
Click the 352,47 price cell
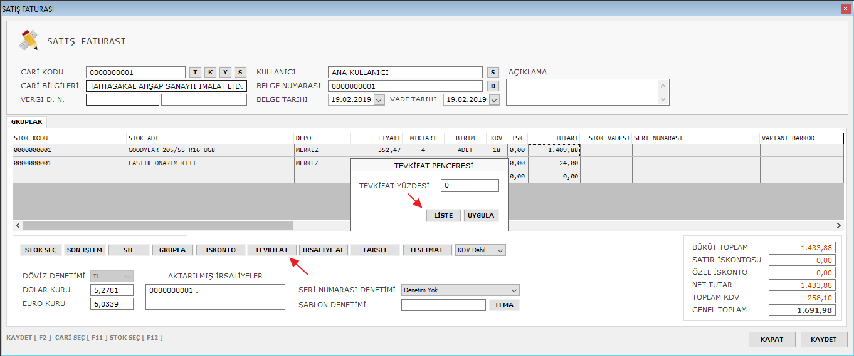376,150
